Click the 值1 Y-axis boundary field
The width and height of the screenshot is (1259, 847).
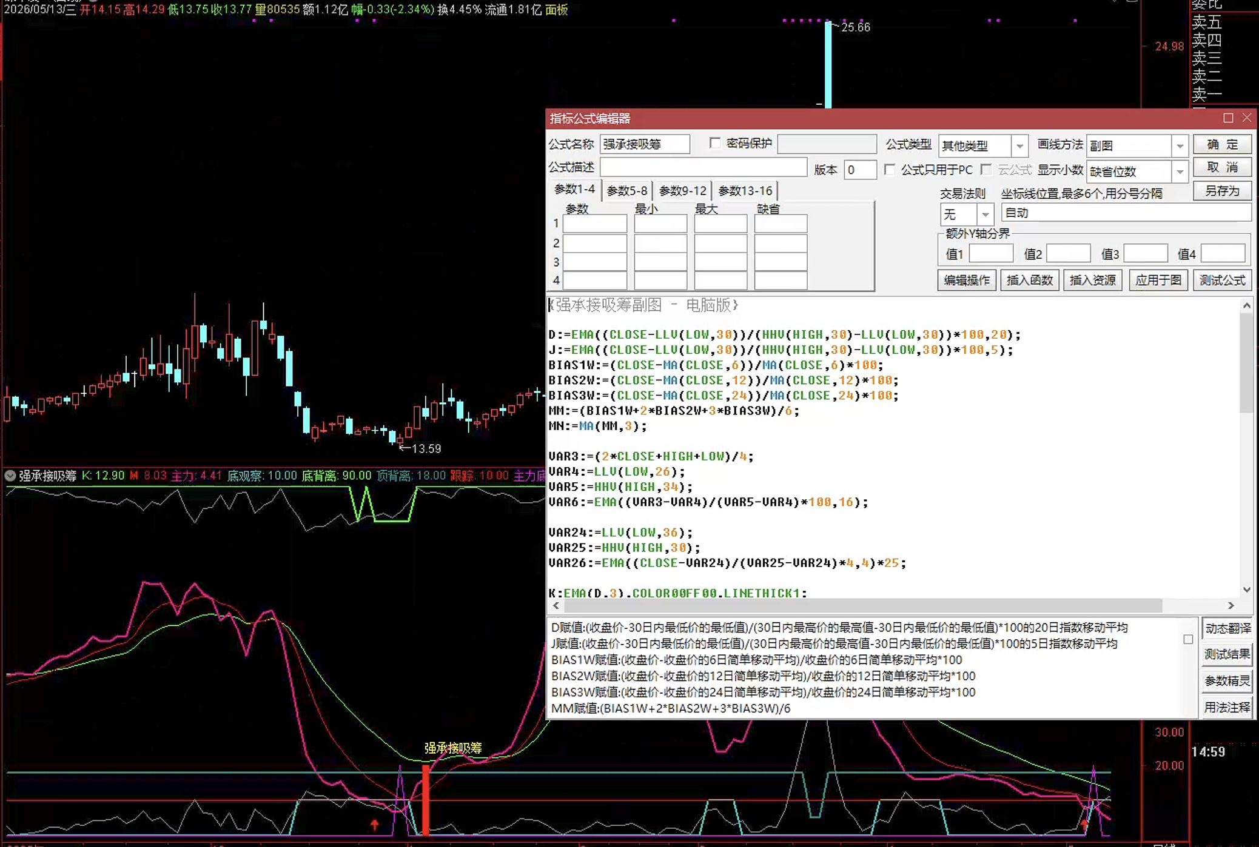pyautogui.click(x=991, y=253)
